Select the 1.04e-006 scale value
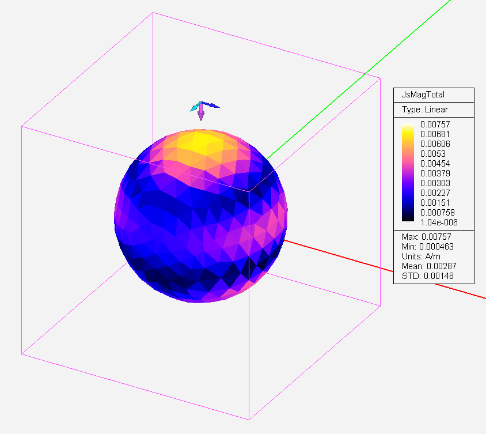The height and width of the screenshot is (434, 486). click(439, 222)
